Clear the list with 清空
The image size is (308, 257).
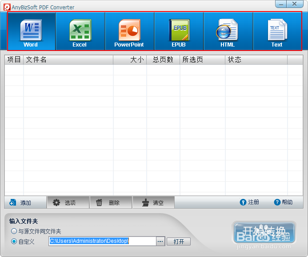click(x=154, y=202)
